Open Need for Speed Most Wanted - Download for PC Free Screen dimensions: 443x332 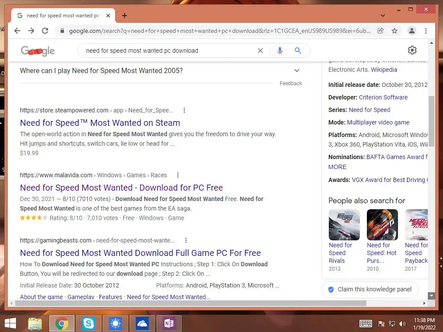tap(121, 188)
